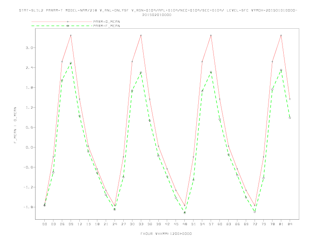Click x-axis tick label 66
Viewport: 316px width, 244px height.
click(237, 224)
